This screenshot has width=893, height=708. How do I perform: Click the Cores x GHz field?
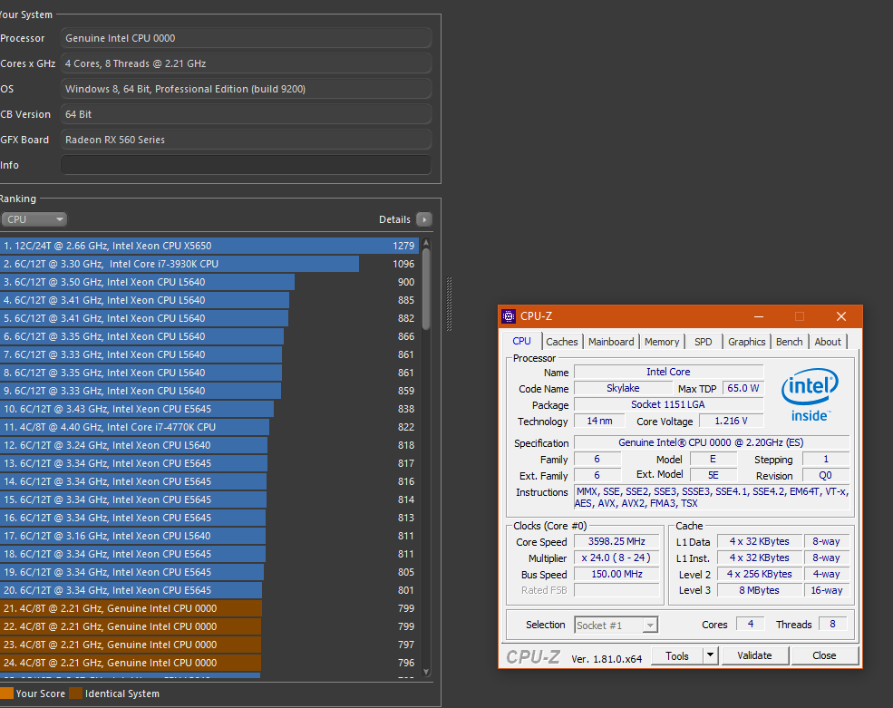point(246,63)
